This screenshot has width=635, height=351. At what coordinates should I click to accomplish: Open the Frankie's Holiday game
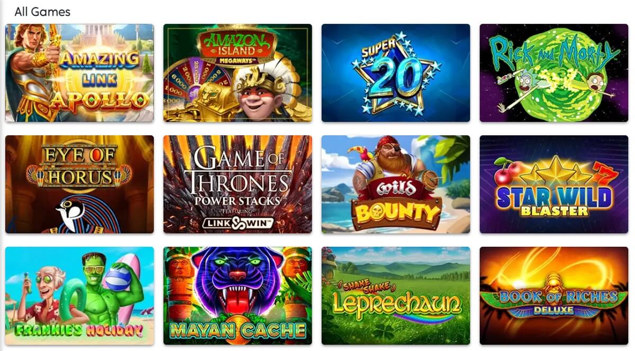[79, 295]
